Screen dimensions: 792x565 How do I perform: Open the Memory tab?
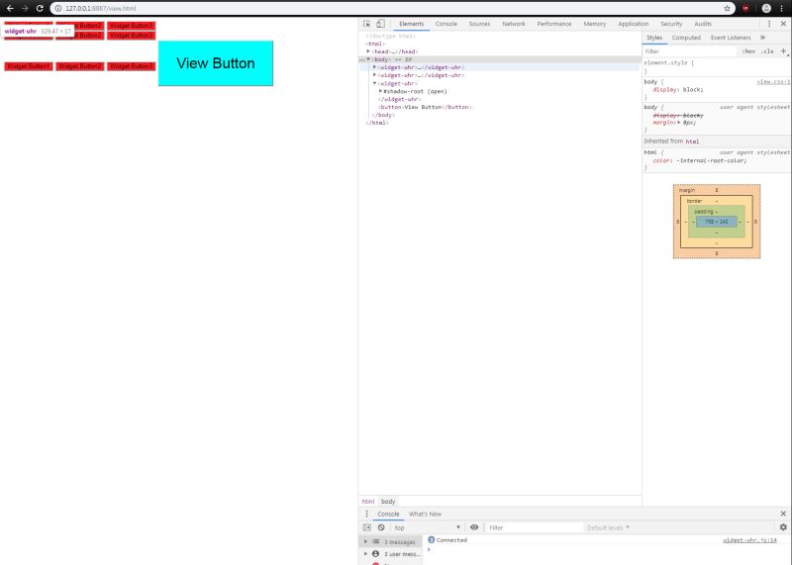(x=595, y=24)
